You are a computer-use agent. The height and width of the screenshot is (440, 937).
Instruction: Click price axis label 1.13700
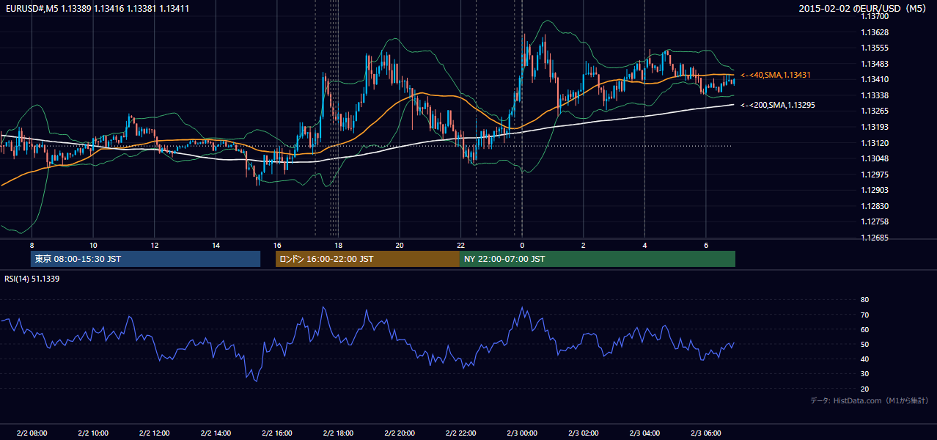(875, 16)
